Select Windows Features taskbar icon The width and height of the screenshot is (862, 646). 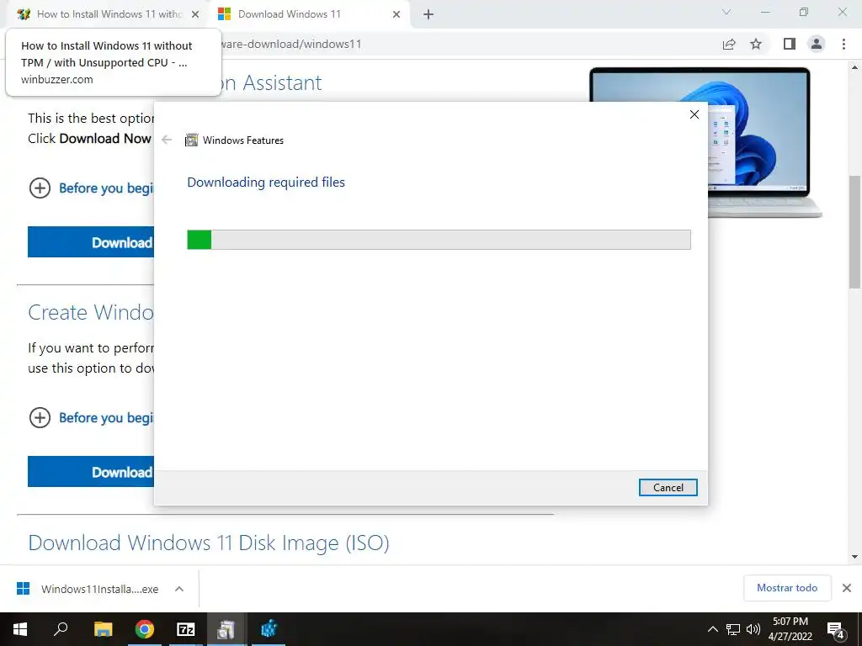pos(226,629)
